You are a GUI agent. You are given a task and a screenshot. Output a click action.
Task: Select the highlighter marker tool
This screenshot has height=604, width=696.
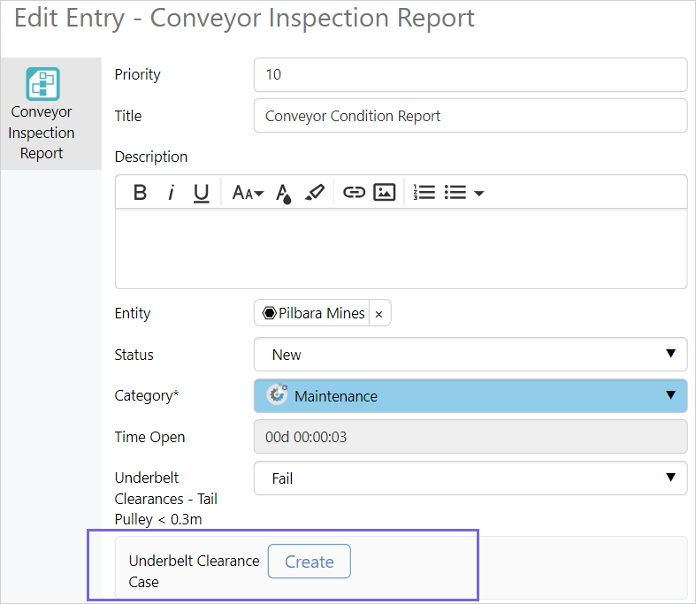click(x=314, y=192)
